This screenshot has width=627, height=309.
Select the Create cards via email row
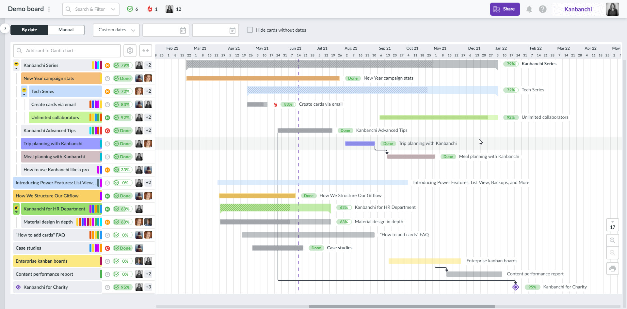click(65, 104)
